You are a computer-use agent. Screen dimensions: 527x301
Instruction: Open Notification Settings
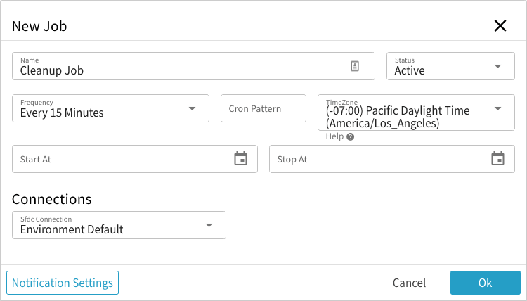(63, 283)
